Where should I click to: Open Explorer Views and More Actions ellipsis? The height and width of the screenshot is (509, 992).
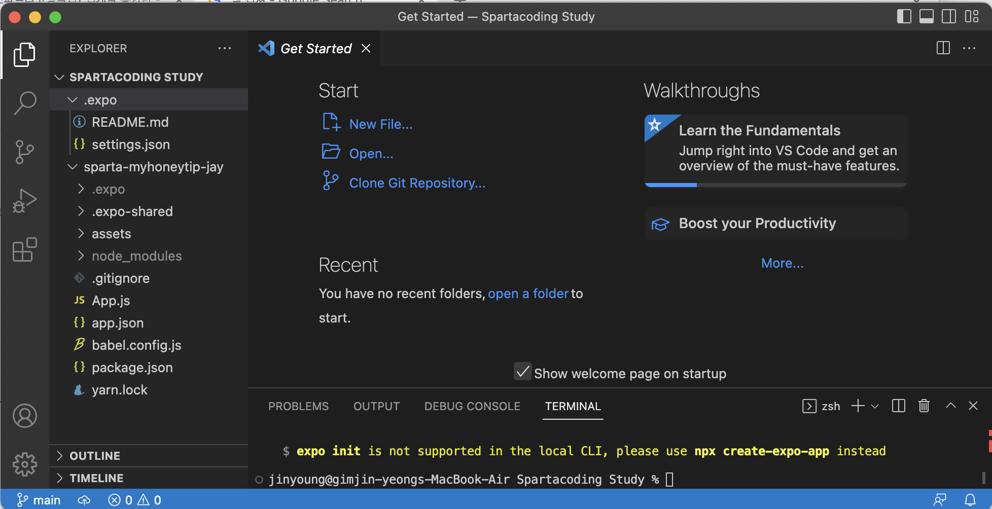pos(225,48)
